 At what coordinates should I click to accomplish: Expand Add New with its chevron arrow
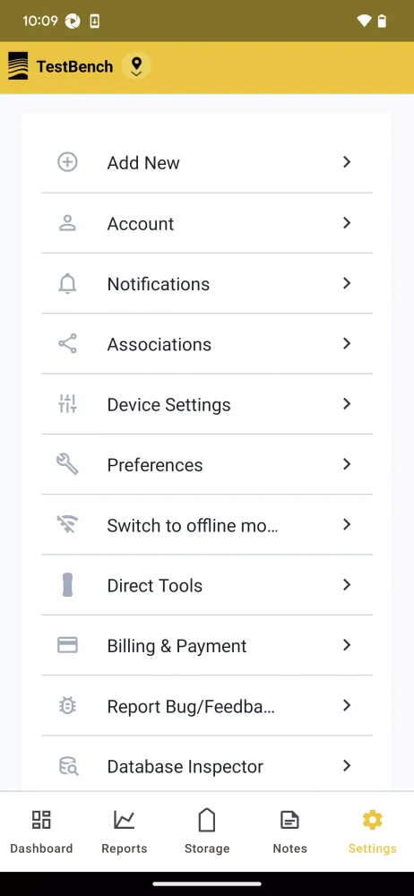347,162
